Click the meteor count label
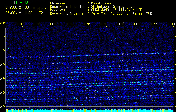The width and height of the screenshot is (176, 112). pos(41,9)
